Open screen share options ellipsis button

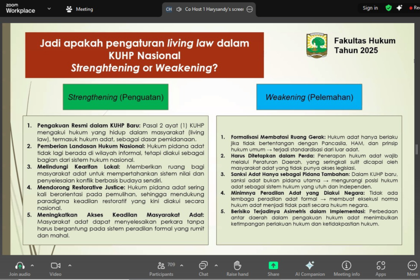[x=250, y=9]
